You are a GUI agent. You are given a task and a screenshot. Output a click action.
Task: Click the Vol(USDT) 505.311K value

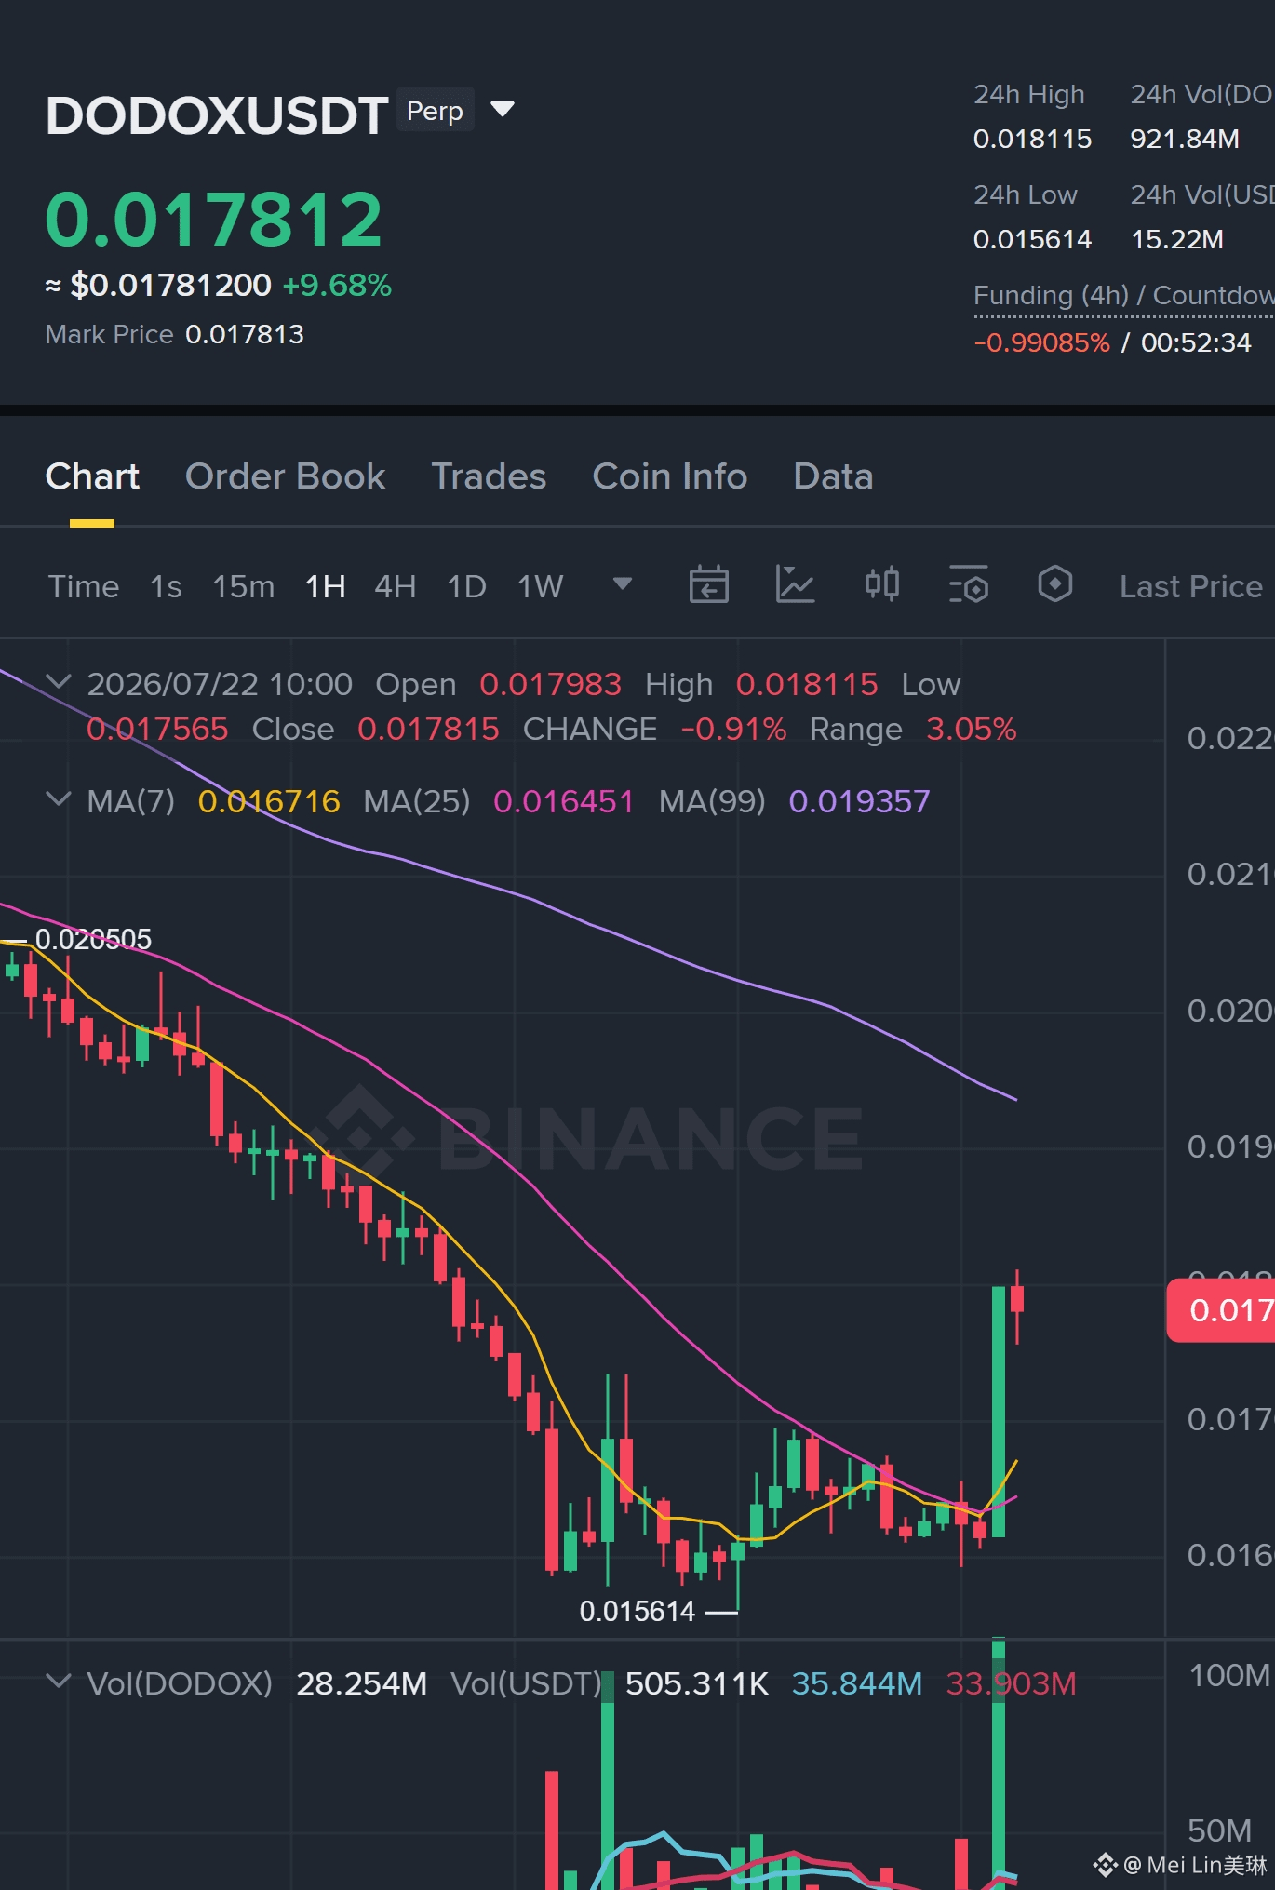pos(697,1683)
